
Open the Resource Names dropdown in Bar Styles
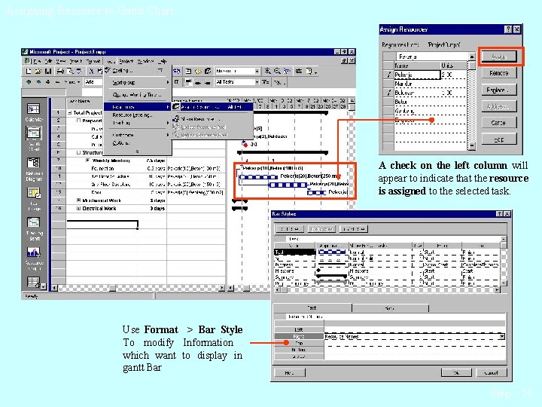click(501, 336)
